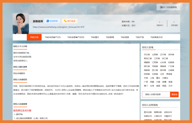Select 河北省 in the region list
Screen dimensions: 192x123
(x=147, y=54)
